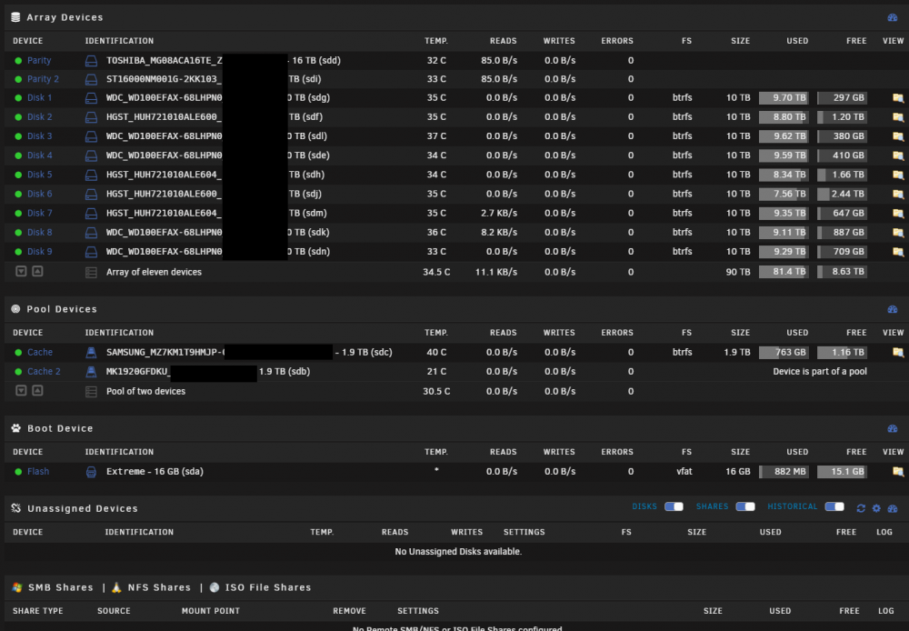Browse Cache pool contents via folder icon
The height and width of the screenshot is (631, 909).
(x=898, y=352)
